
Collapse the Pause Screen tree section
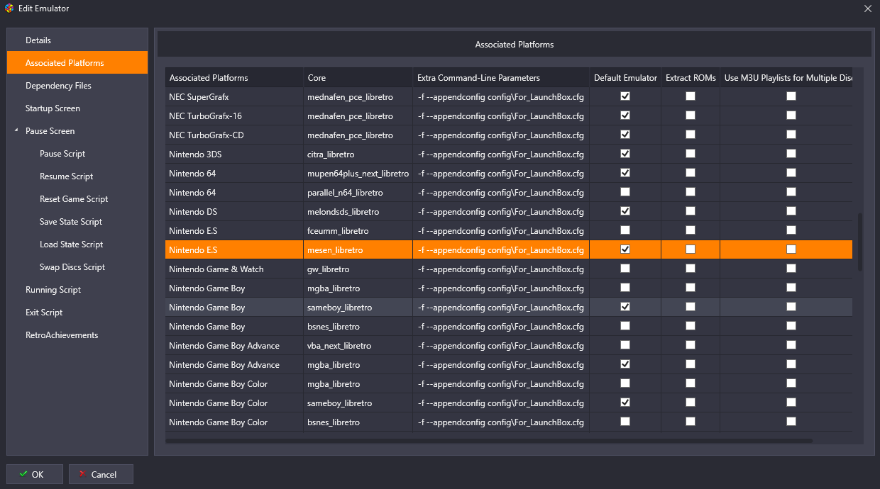click(x=16, y=131)
